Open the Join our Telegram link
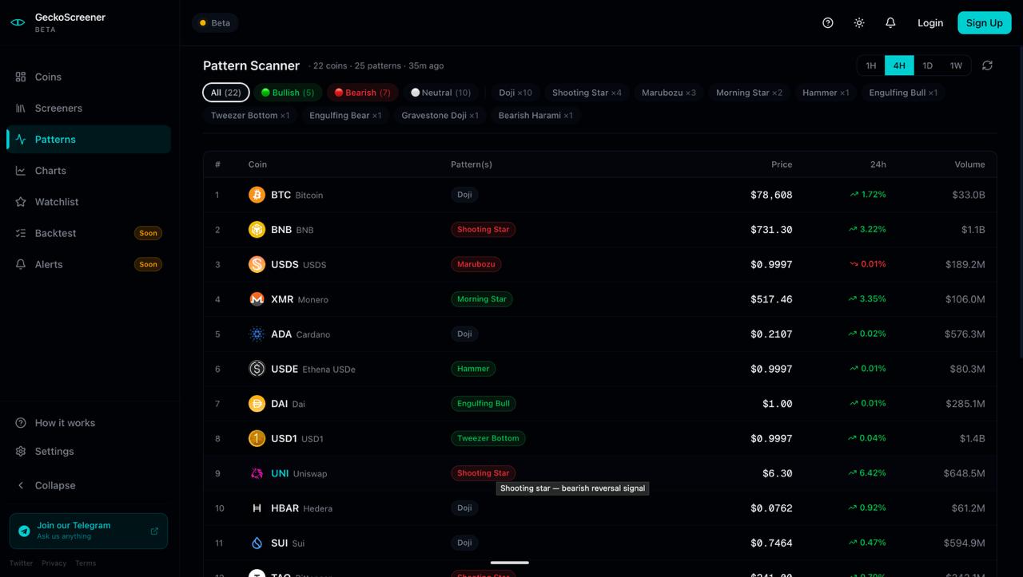Viewport: 1023px width, 577px height. point(89,531)
